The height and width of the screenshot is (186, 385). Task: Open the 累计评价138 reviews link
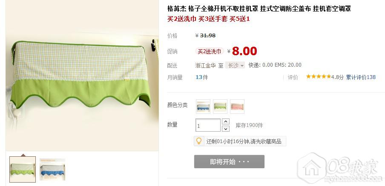pos(361,77)
